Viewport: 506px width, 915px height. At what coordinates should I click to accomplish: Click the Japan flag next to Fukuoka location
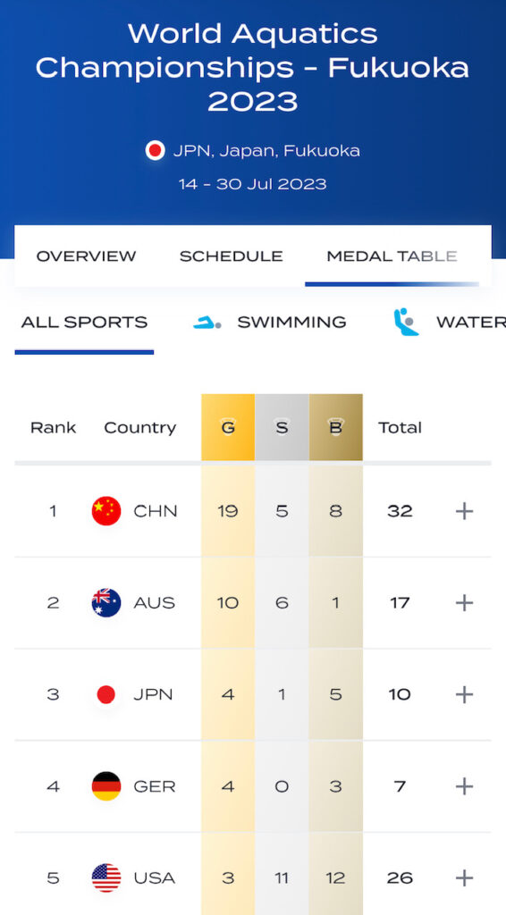tap(156, 150)
